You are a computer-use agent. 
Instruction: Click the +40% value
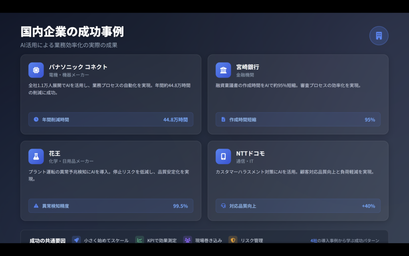(x=368, y=206)
